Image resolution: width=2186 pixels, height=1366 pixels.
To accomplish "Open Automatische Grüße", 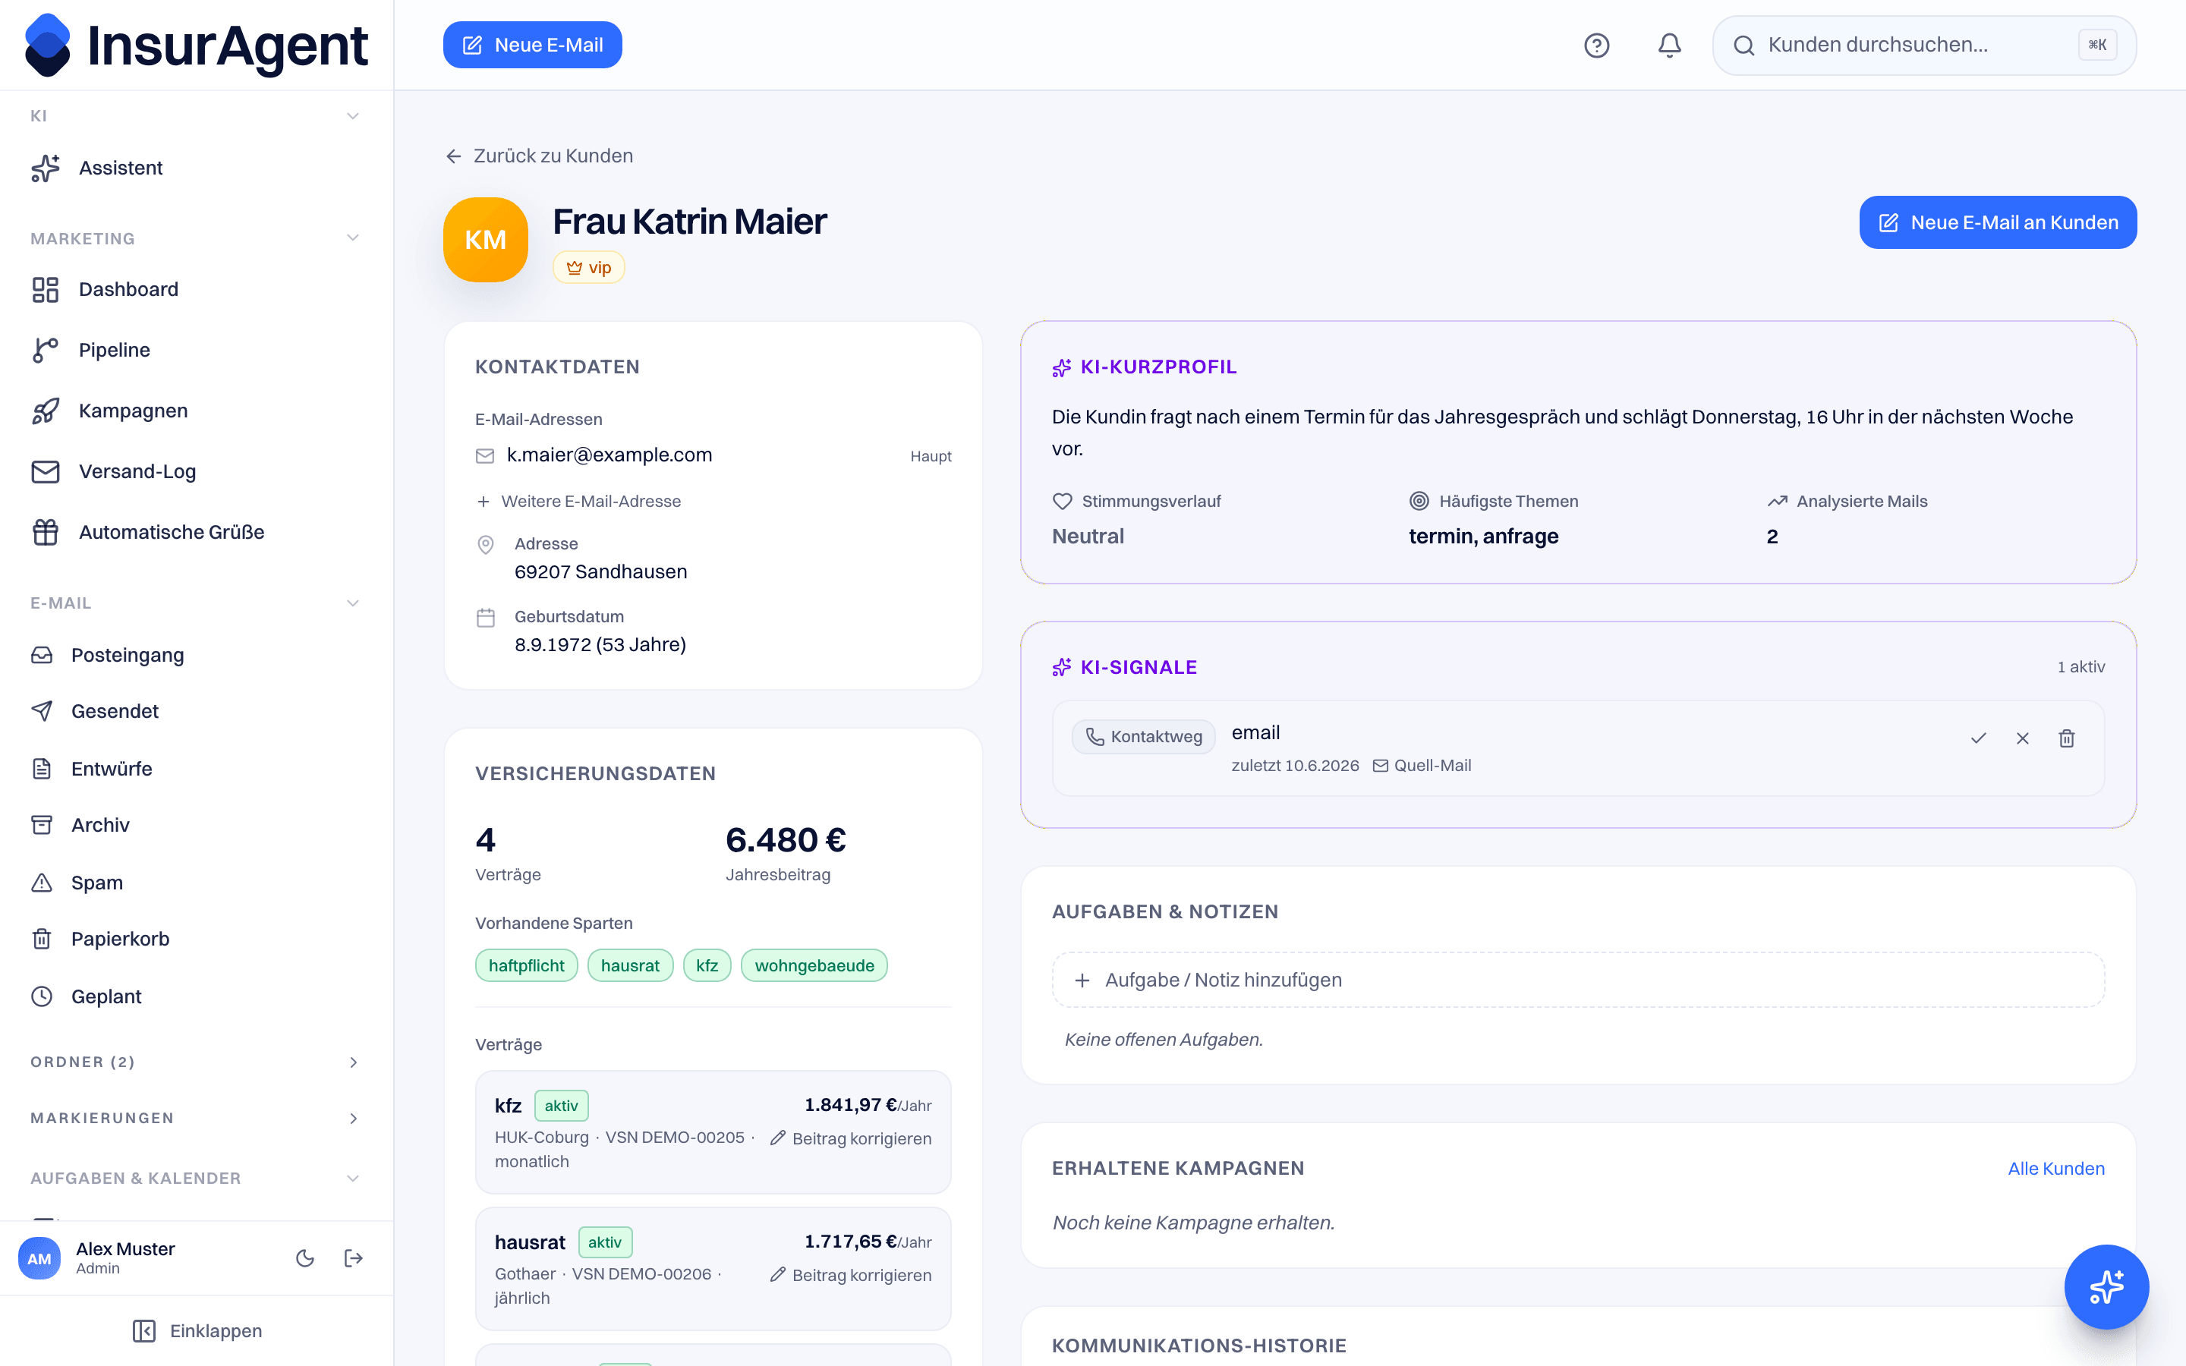I will [196, 532].
